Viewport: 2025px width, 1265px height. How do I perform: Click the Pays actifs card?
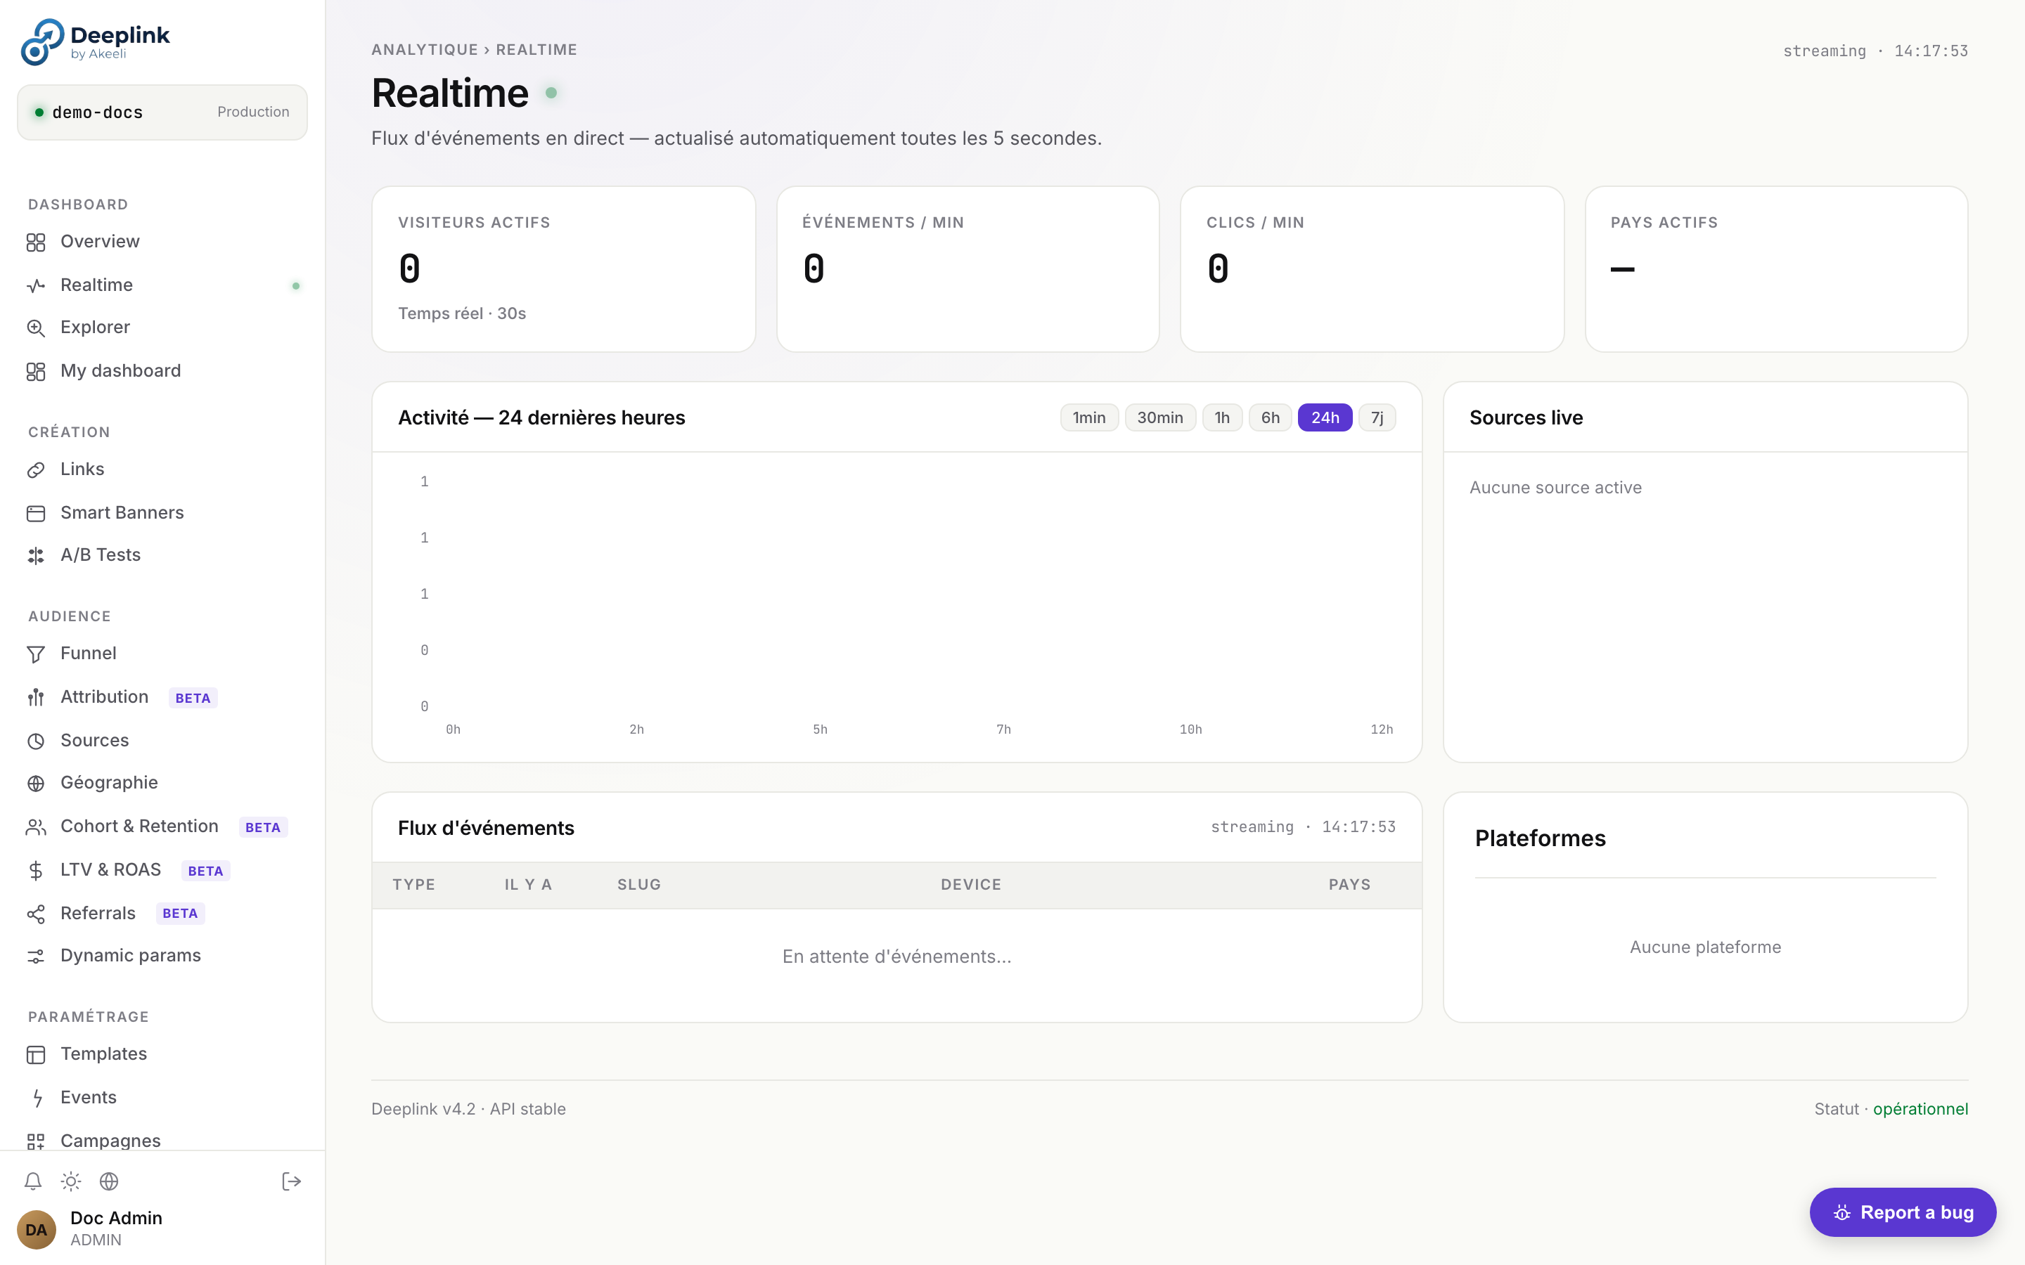click(x=1777, y=269)
